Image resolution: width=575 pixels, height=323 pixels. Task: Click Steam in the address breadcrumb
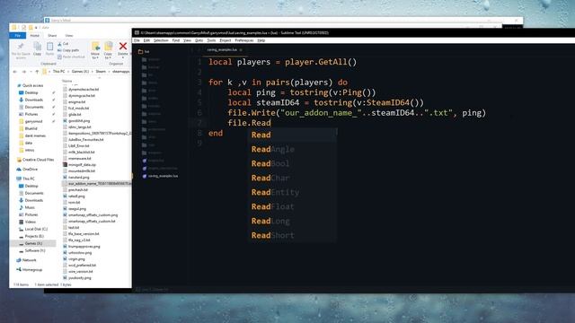[x=101, y=72]
